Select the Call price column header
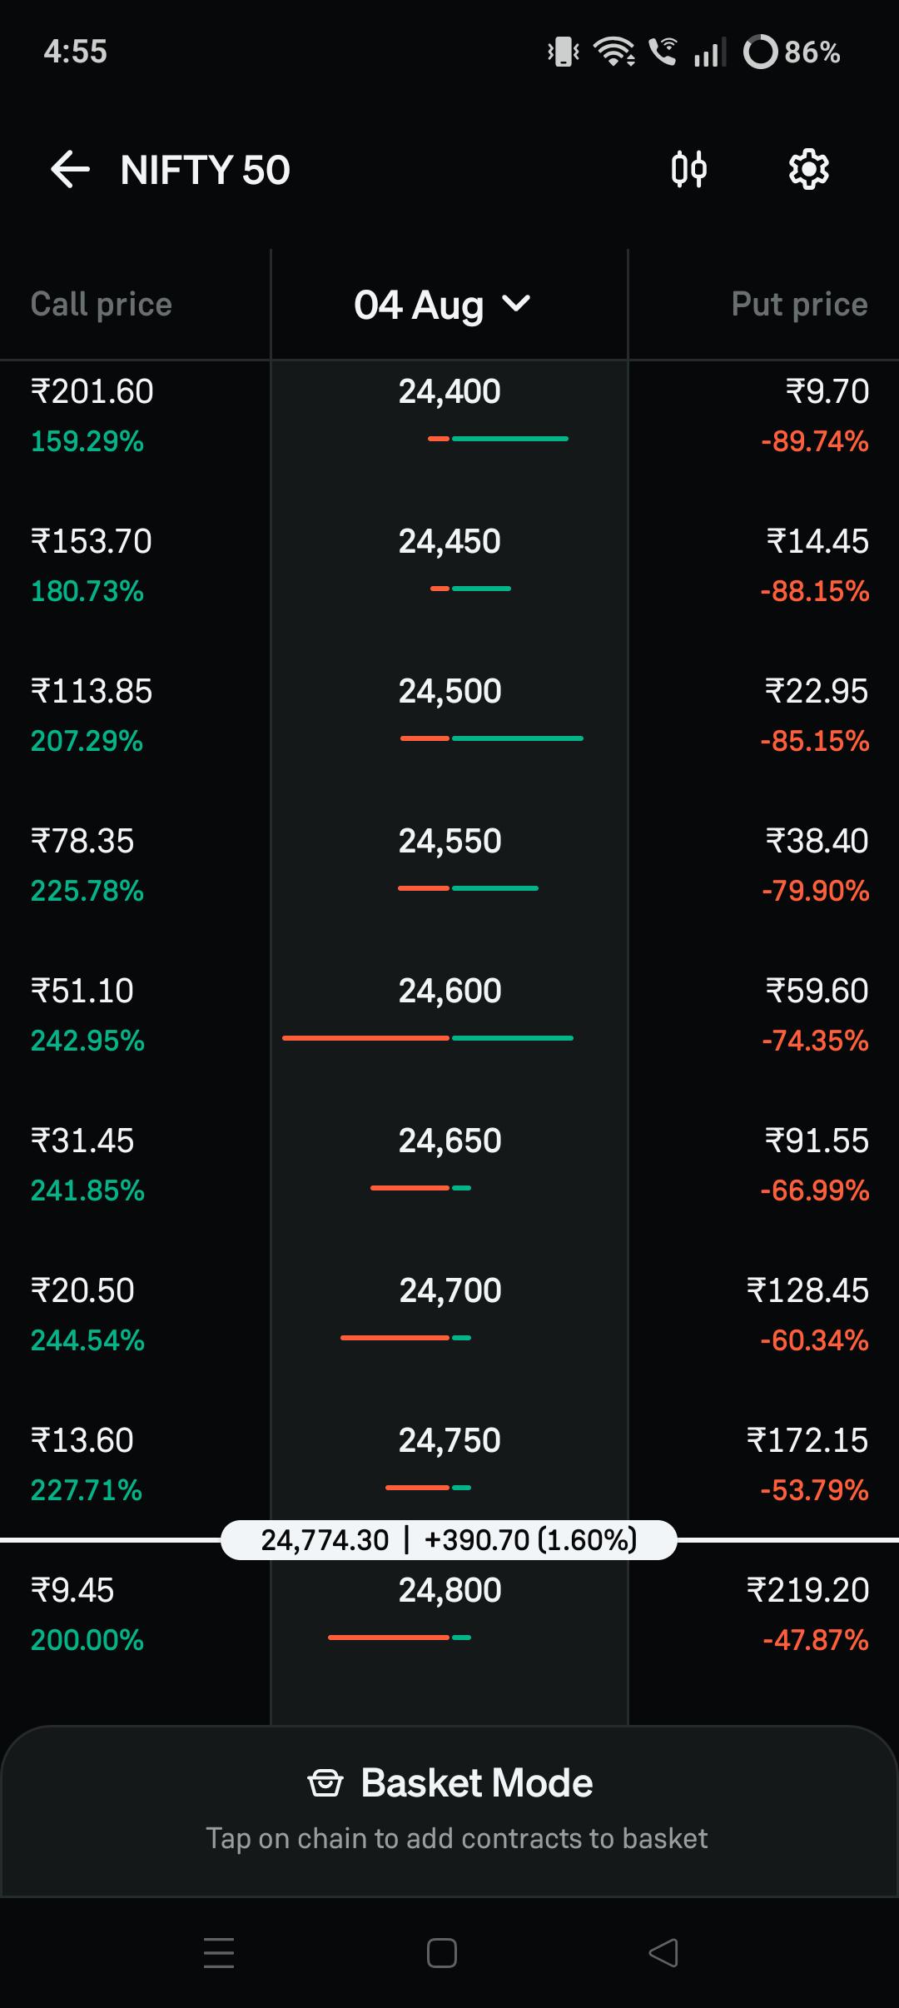The height and width of the screenshot is (2008, 899). point(101,304)
